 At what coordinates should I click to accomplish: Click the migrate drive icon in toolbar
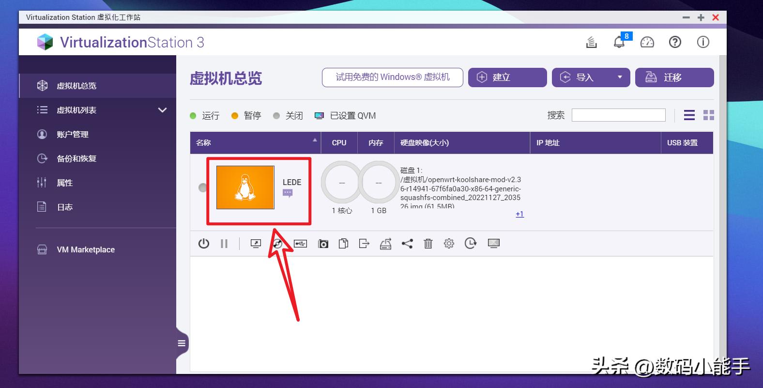(x=385, y=243)
